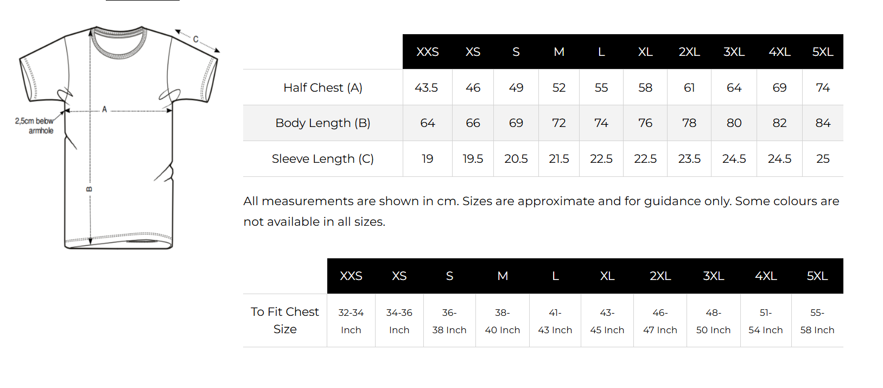Click the "55-58 Inch" chest size cell
Image resolution: width=883 pixels, height=388 pixels.
point(817,321)
